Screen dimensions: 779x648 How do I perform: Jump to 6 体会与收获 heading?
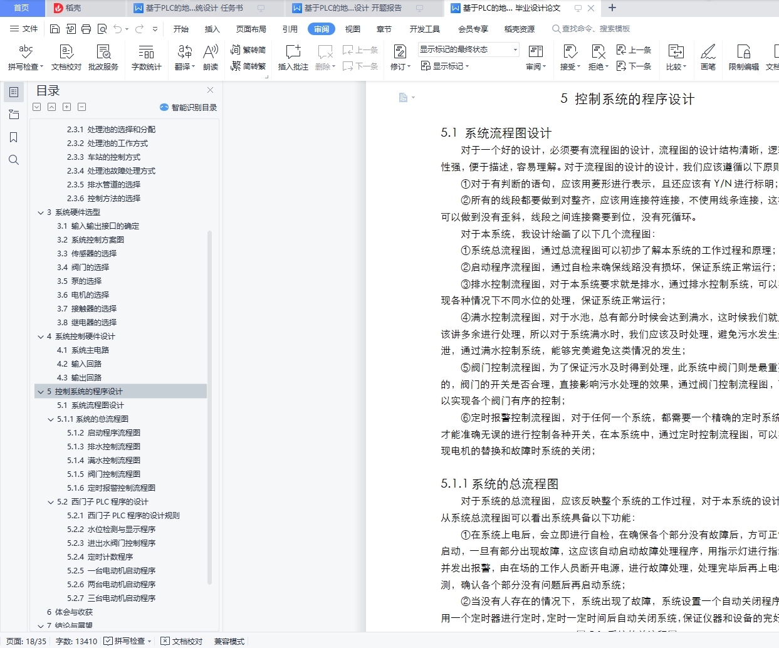coord(70,612)
